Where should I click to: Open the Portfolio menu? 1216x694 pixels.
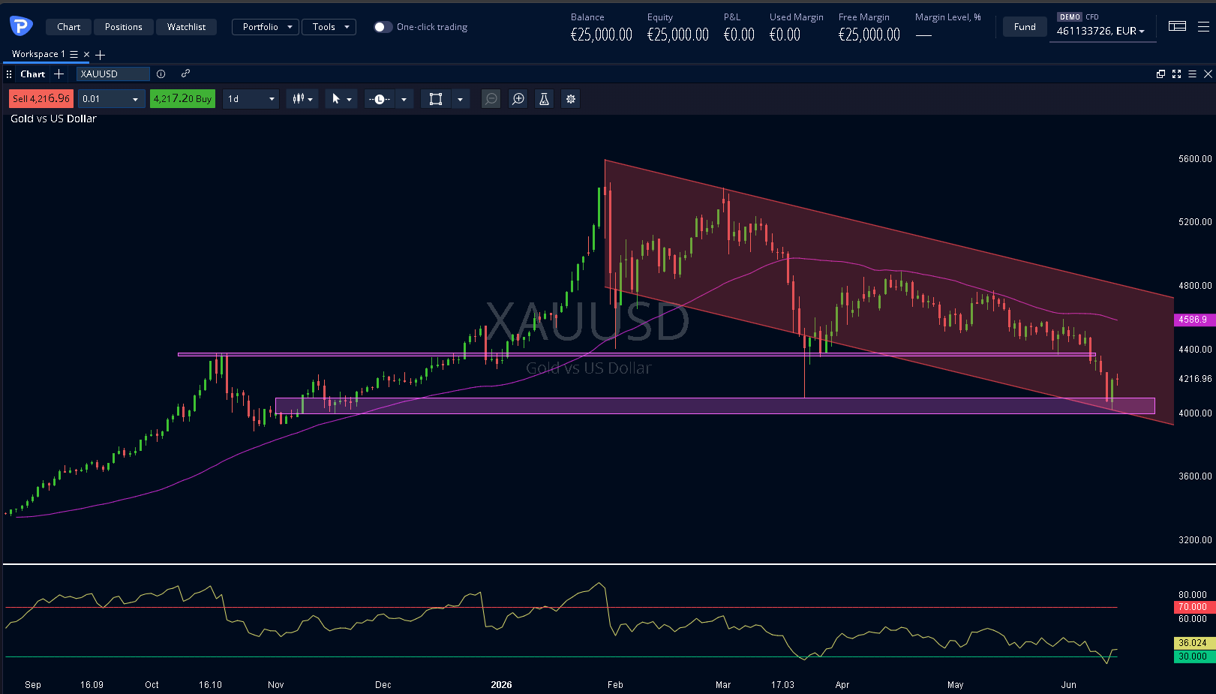[266, 27]
